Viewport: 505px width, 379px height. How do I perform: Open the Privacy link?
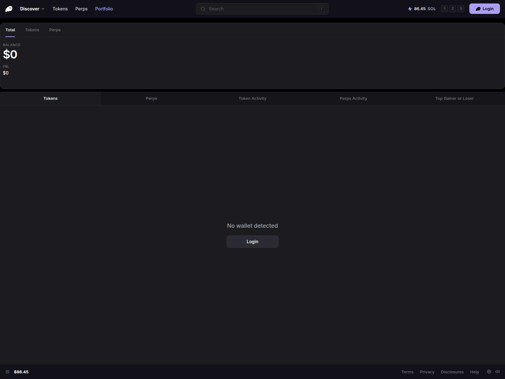tap(427, 372)
